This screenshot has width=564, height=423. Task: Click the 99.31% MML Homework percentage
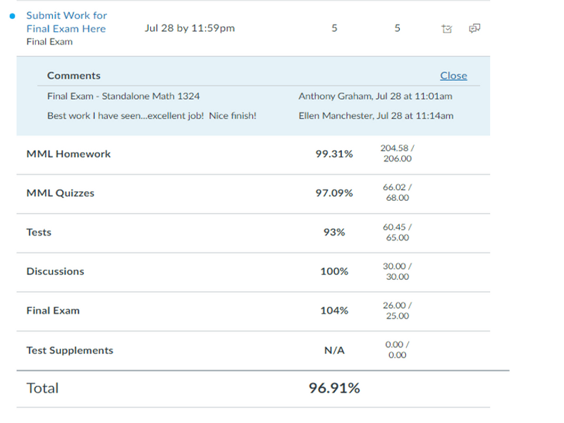point(334,154)
